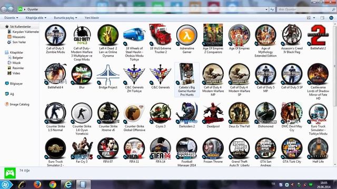Screen dimensions: 337x189
Task: Select Kitaplıklar in navigation pane
Action: click(x=14, y=52)
